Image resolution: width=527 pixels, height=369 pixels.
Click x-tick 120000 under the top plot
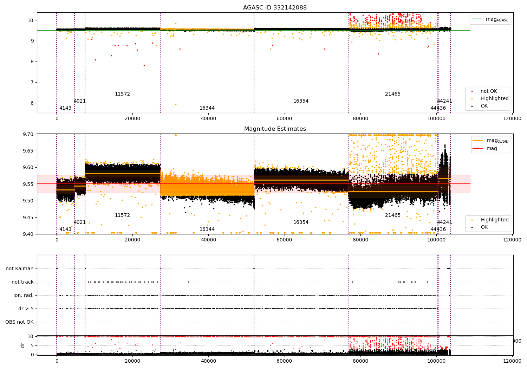point(512,119)
